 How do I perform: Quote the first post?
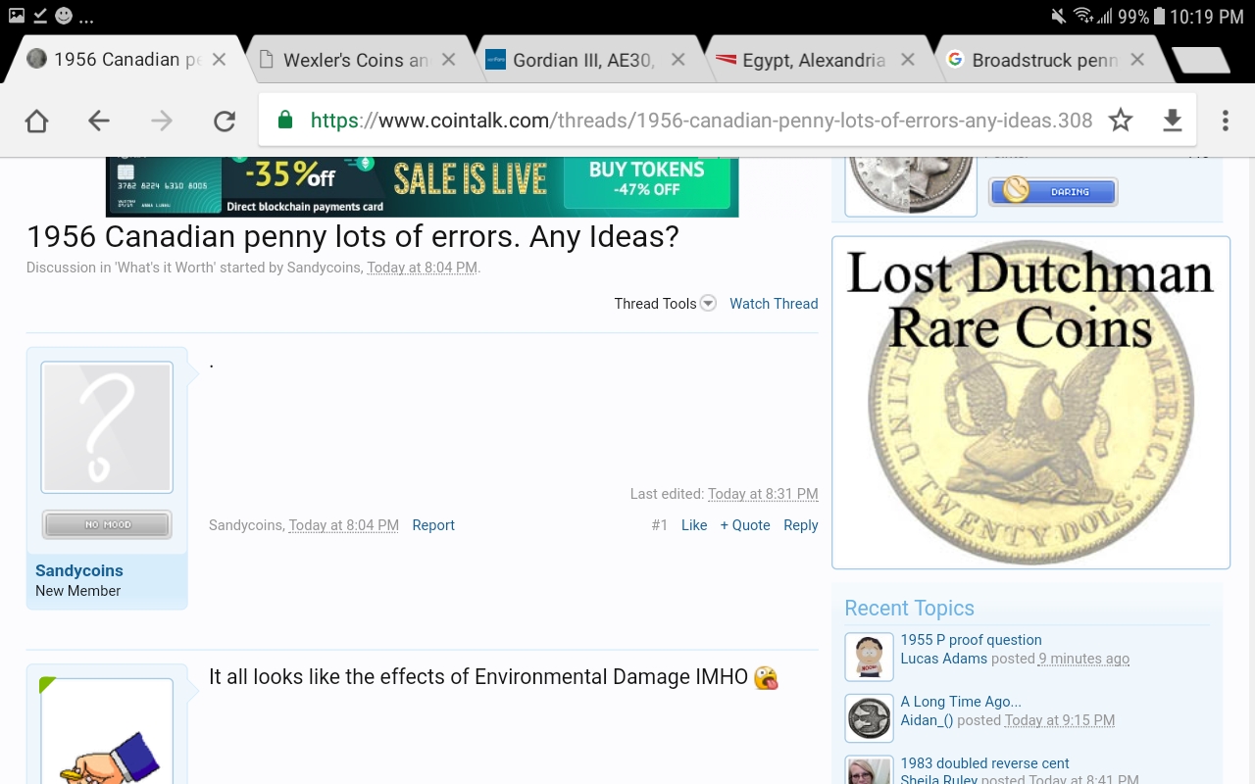745,525
